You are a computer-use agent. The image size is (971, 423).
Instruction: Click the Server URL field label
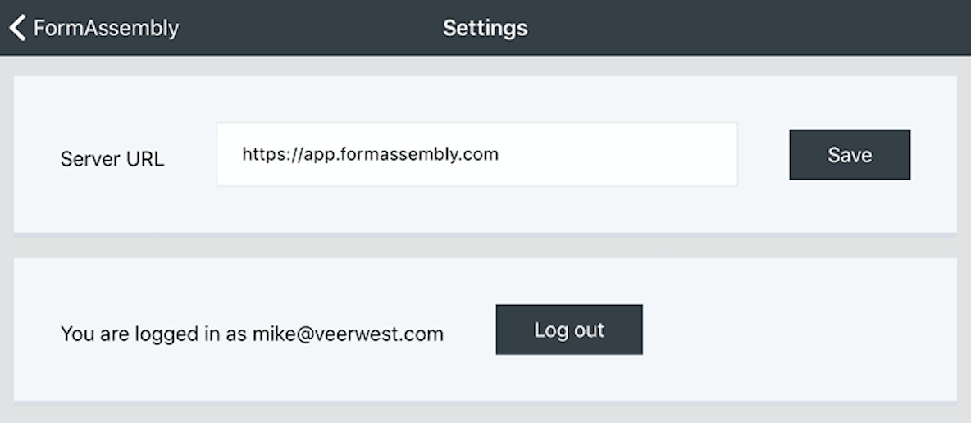(112, 159)
